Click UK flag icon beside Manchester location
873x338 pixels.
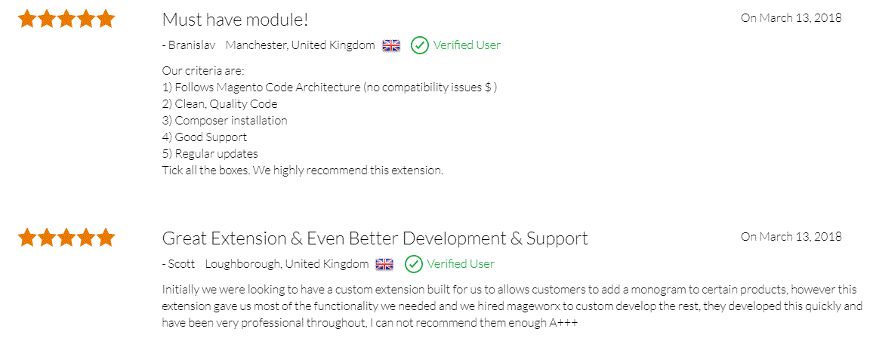click(391, 45)
